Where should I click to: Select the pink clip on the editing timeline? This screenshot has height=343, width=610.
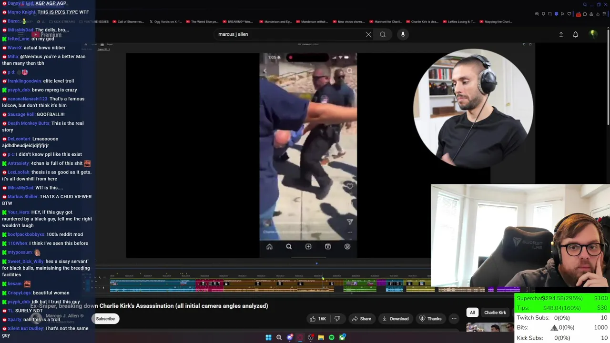(x=209, y=285)
